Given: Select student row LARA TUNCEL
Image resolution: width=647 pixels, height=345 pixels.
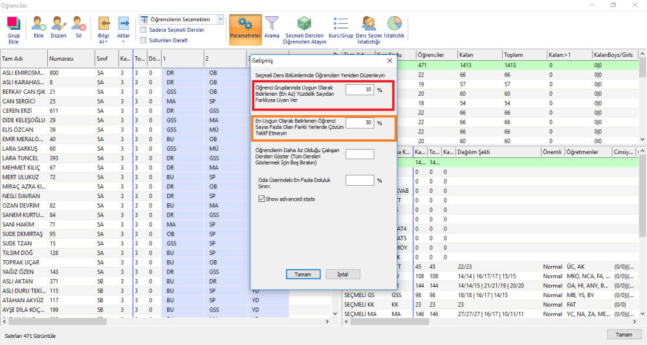Looking at the screenshot, I should point(124,158).
